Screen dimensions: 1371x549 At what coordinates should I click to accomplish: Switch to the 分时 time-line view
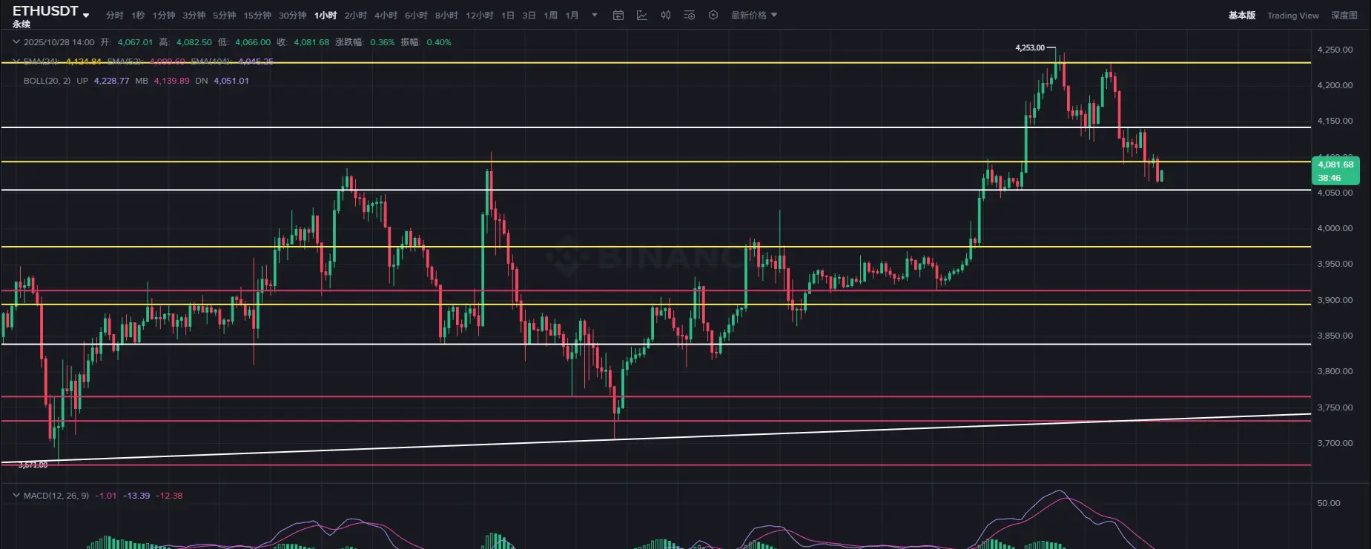click(x=114, y=16)
